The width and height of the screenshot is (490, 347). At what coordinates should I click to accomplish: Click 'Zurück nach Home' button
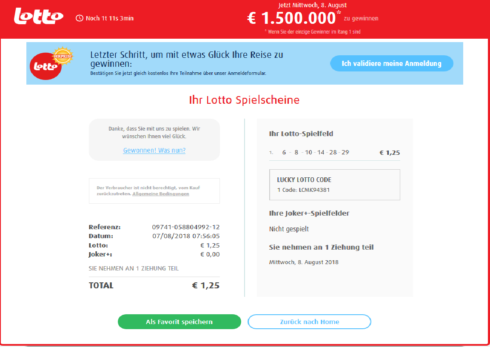[x=309, y=321]
